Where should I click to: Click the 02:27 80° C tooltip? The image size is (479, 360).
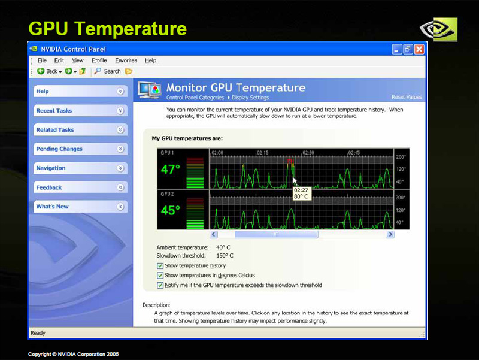click(302, 193)
